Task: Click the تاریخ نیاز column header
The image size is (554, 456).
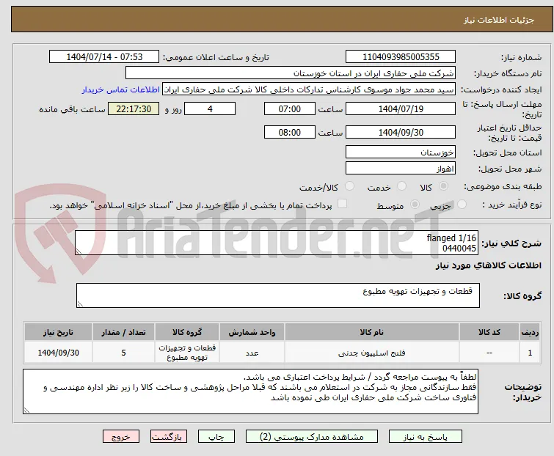Action: click(x=58, y=332)
